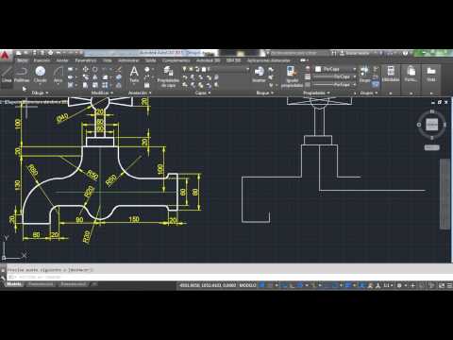Select the Scale tool in Modificar panel

tap(94, 85)
